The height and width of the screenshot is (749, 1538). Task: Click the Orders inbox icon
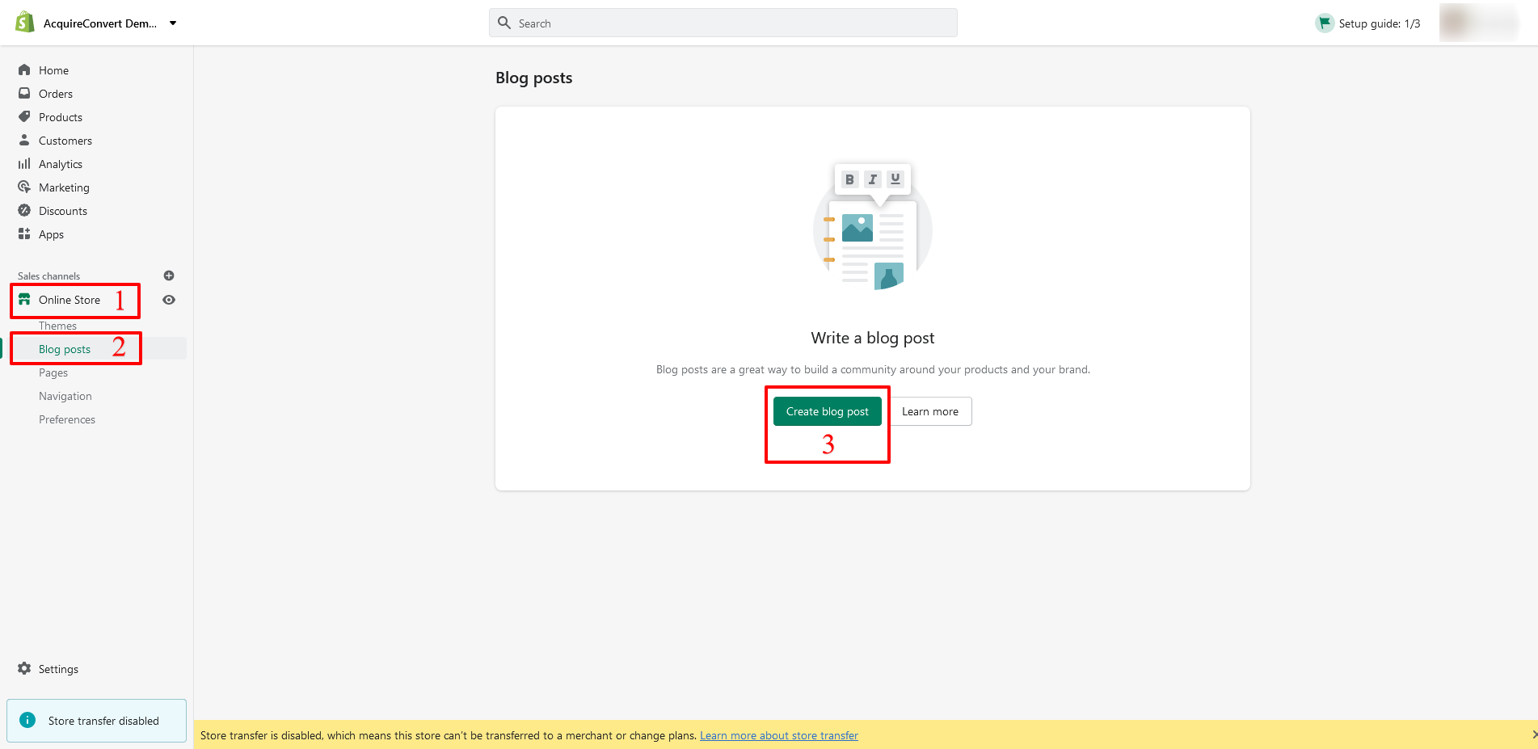coord(24,94)
